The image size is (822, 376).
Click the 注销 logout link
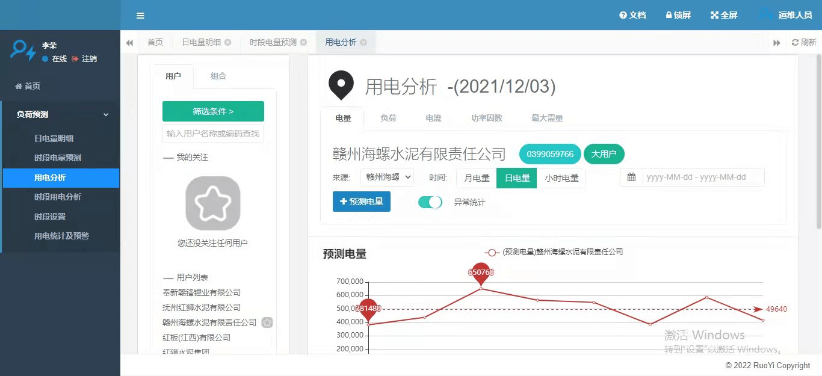[x=84, y=59]
